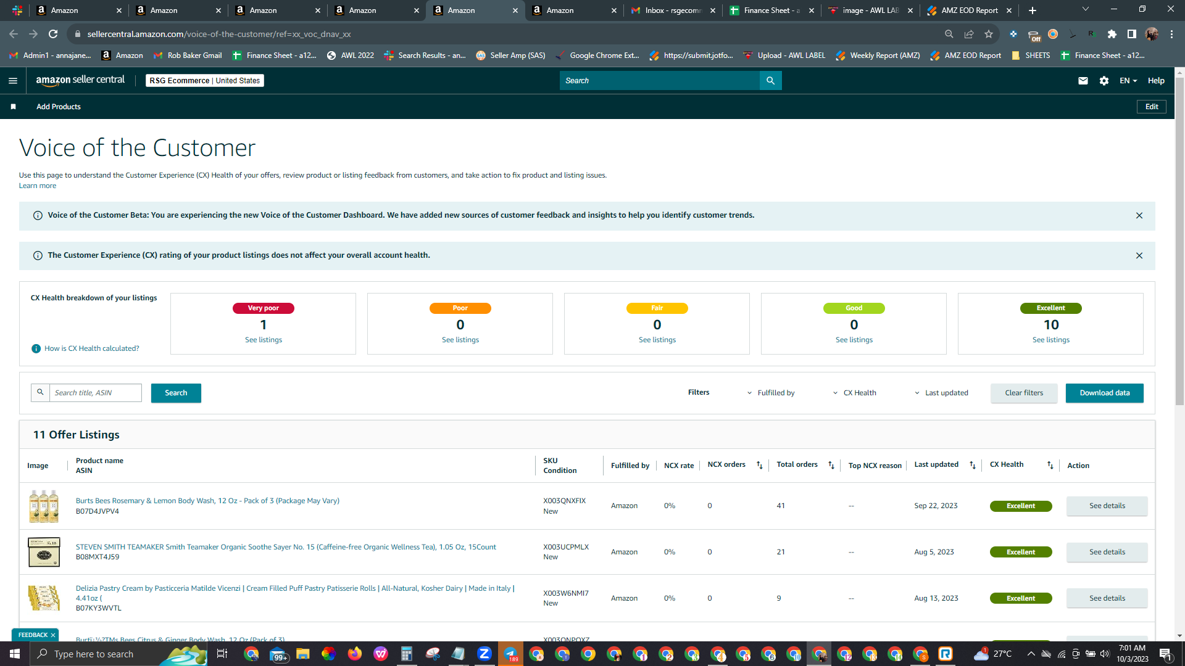
Task: Open a new browser tab
Action: [1033, 10]
